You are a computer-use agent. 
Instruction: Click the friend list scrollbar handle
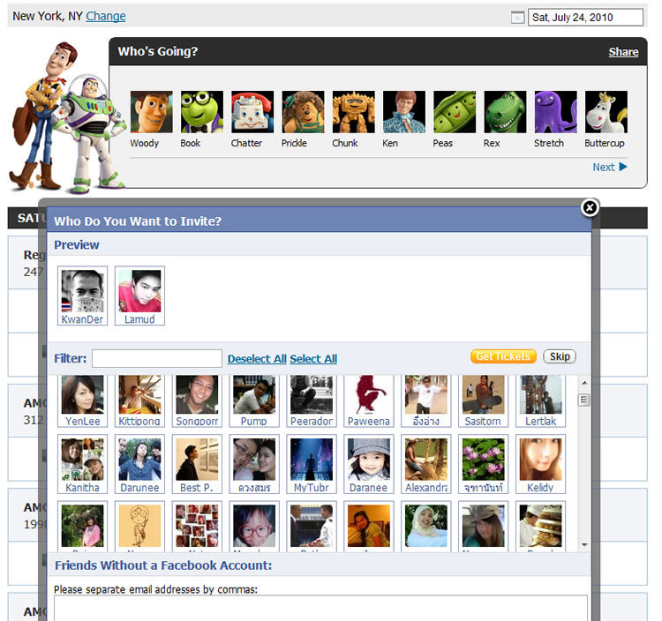(584, 400)
